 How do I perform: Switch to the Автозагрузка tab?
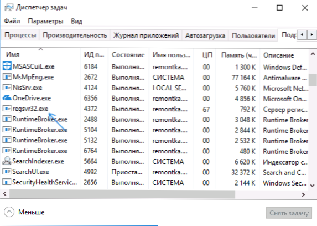pos(205,35)
